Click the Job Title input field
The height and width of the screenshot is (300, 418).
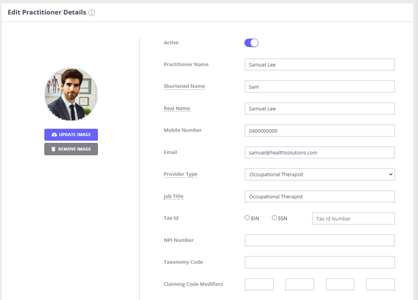(319, 196)
